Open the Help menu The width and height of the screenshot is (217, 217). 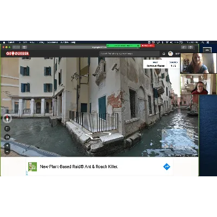pos(73,42)
